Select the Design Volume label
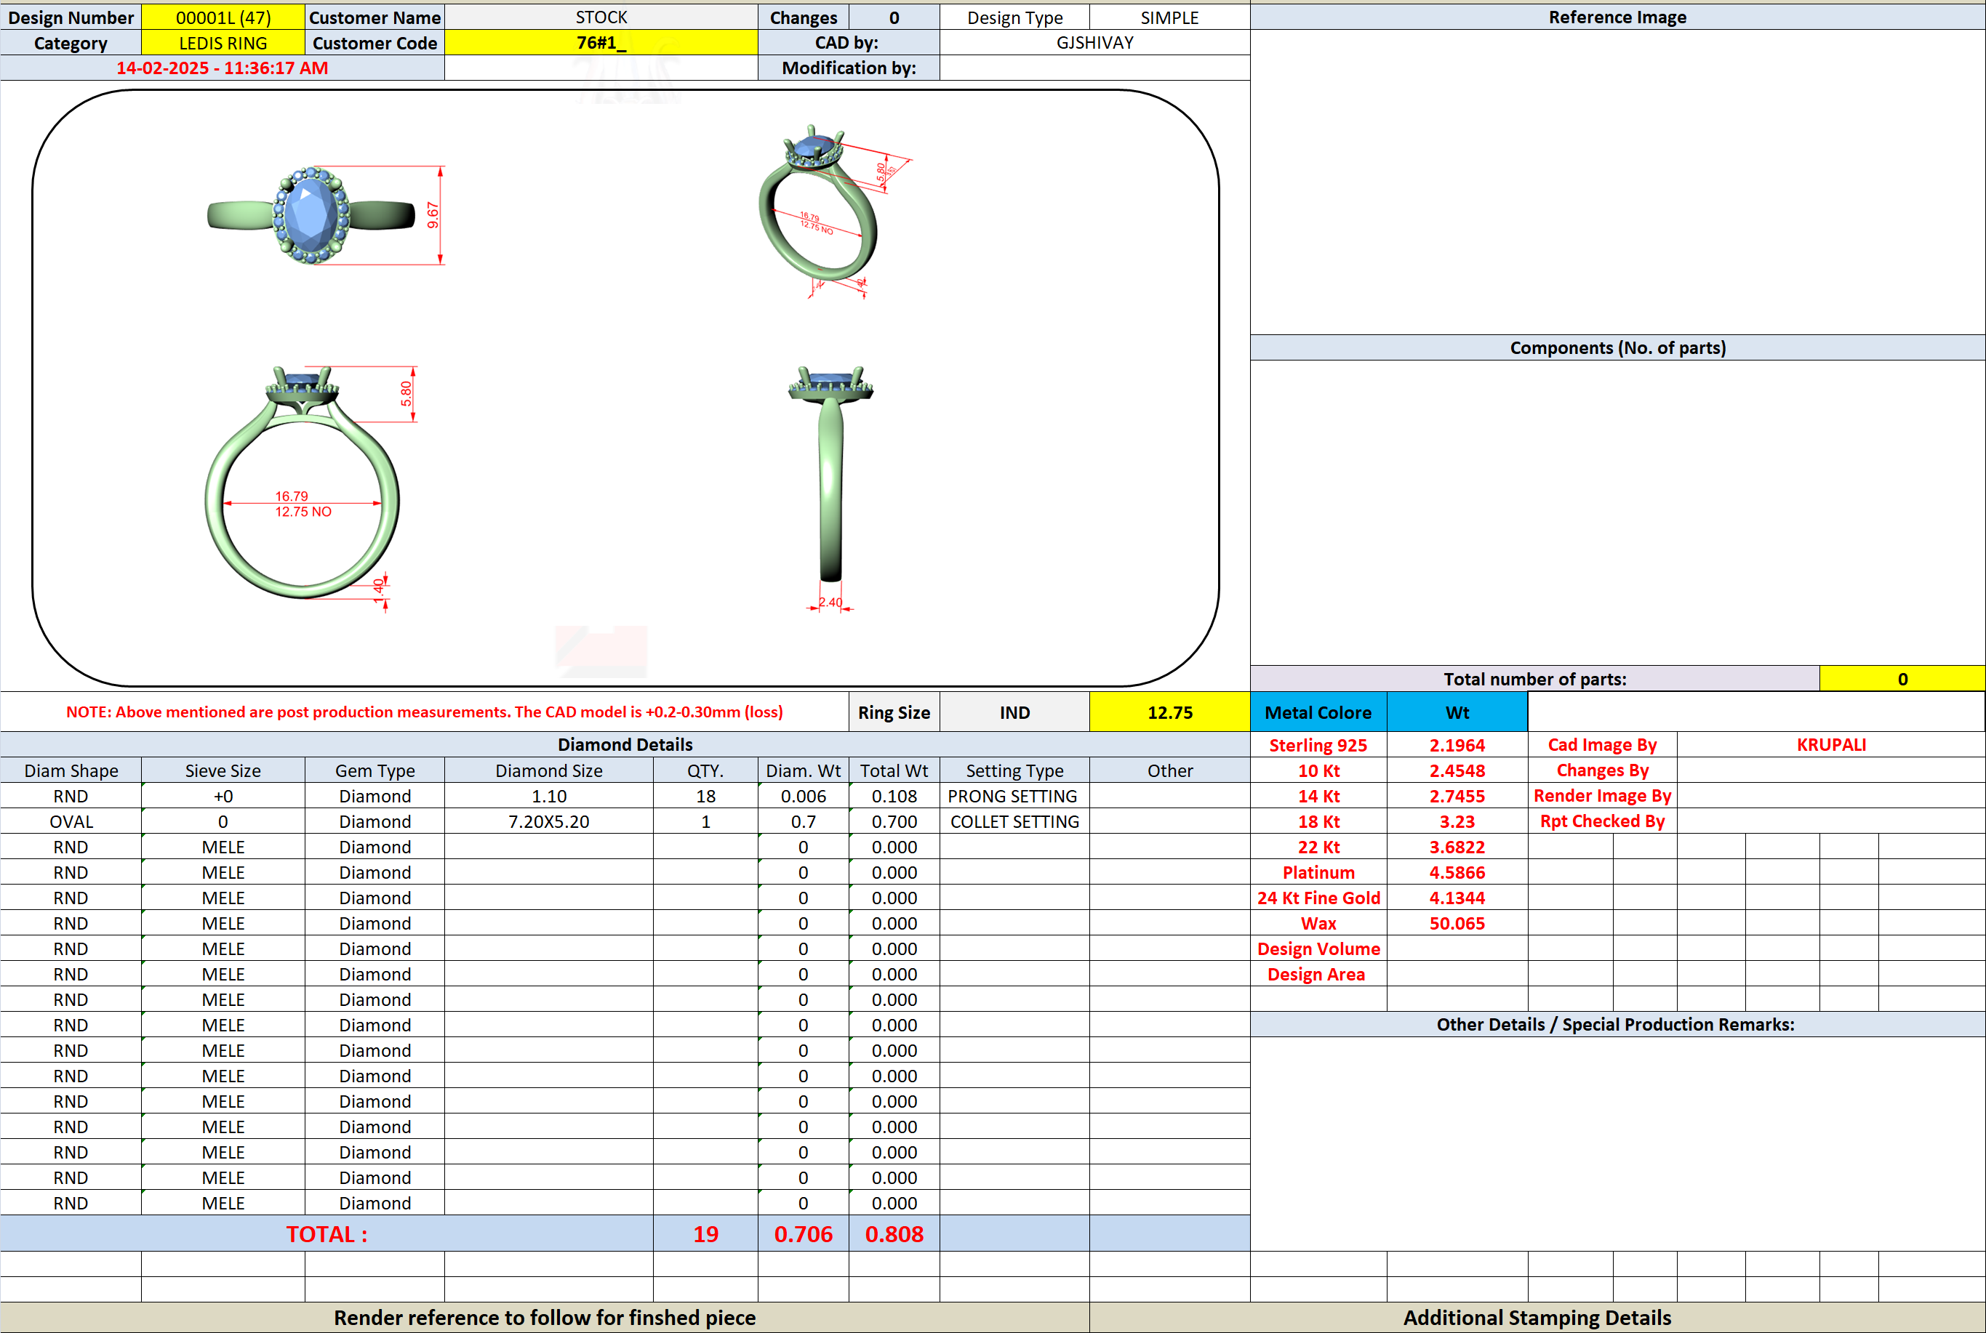 pyautogui.click(x=1318, y=949)
